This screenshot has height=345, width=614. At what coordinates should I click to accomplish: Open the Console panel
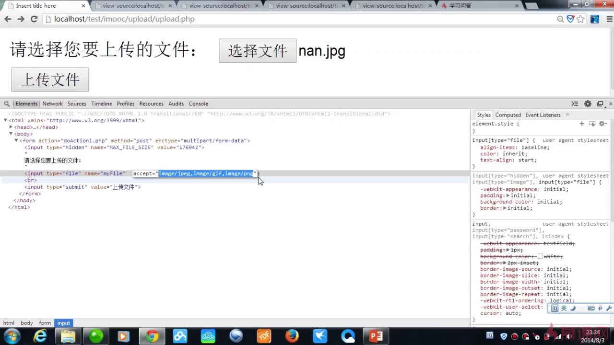point(198,104)
